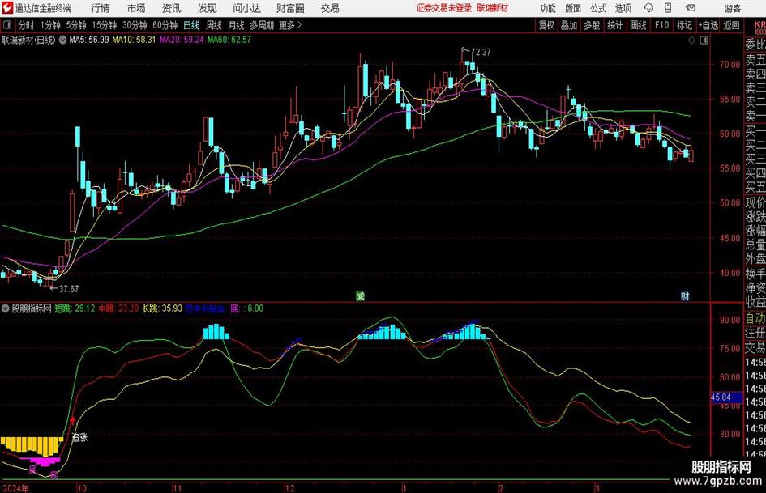Open the 功能 menu

pos(548,8)
